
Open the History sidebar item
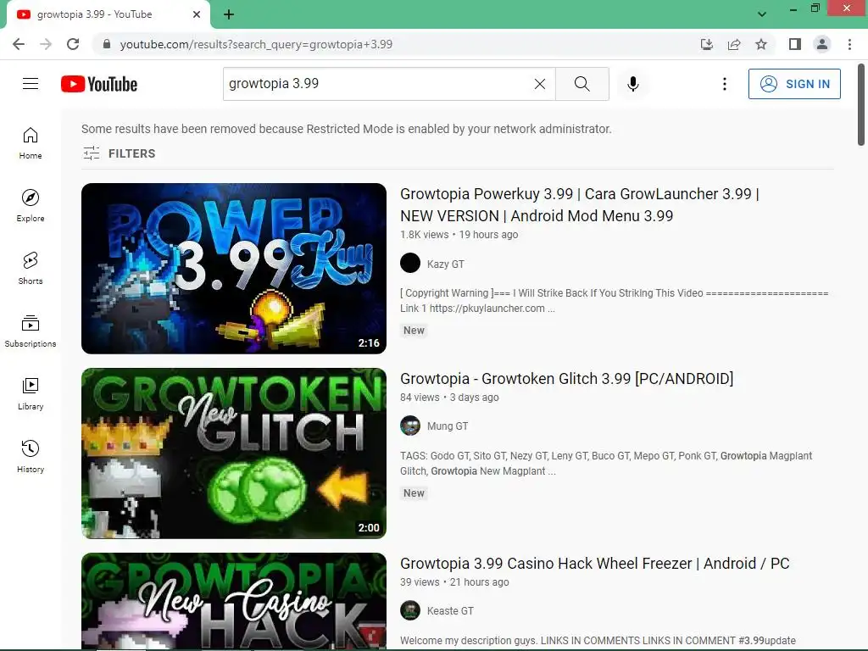click(31, 457)
